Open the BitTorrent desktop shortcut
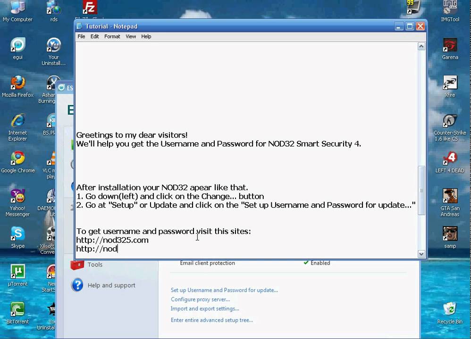The image size is (471, 339). 18,313
